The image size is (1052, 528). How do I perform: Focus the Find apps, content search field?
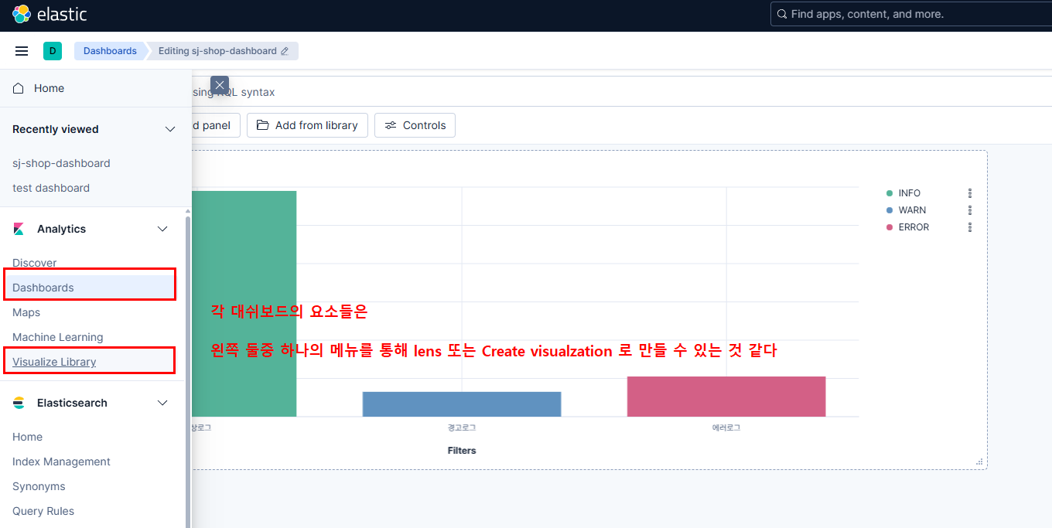[x=911, y=14]
